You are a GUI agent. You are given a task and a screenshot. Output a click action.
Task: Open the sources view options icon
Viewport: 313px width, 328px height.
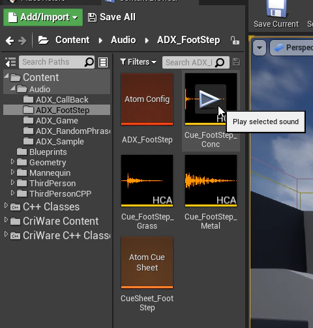(103, 62)
